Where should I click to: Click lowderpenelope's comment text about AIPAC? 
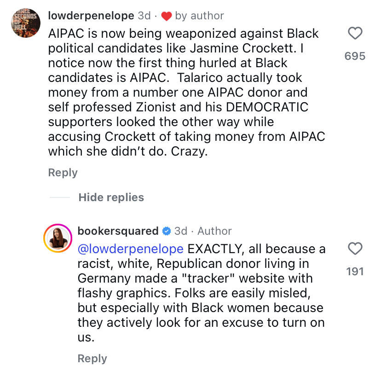coord(184,92)
